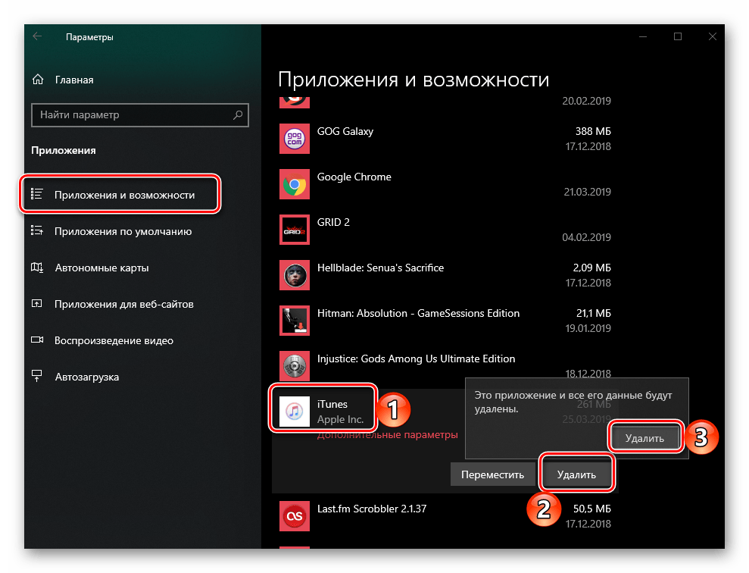Image resolution: width=749 pixels, height=573 pixels.
Task: Click the GOG Galaxy app icon
Action: 294,139
